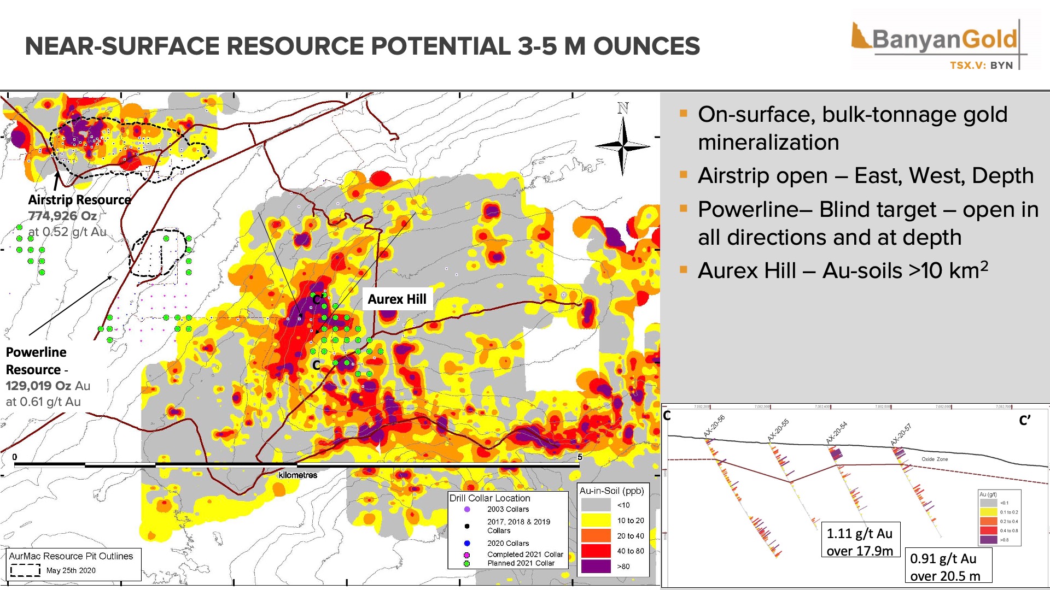Click the 1.11 g/t Au callout box
The image size is (1050, 590).
click(x=860, y=541)
